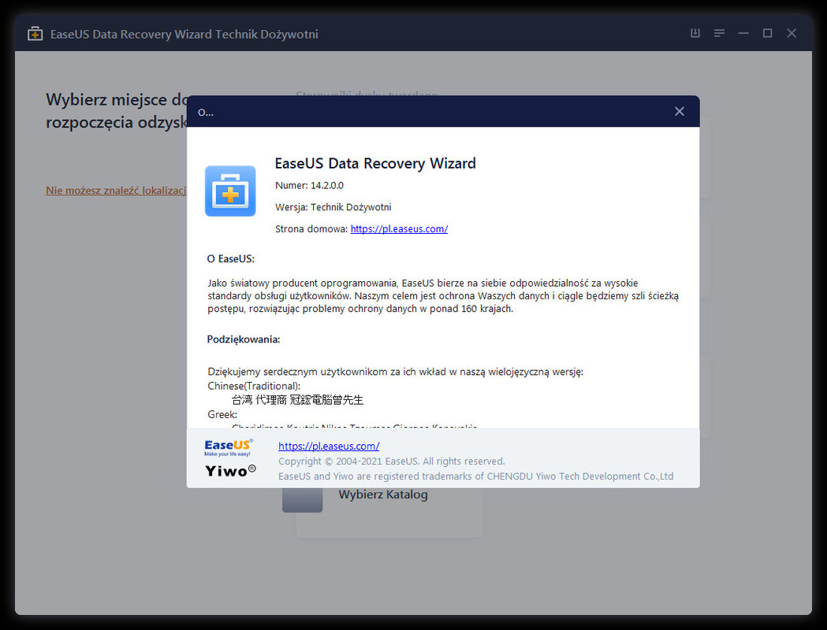Open the import/update icon in title bar
The image size is (827, 630).
click(x=695, y=33)
